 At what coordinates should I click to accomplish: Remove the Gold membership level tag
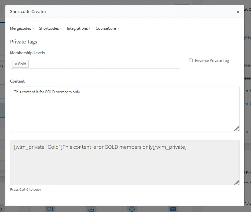tap(16, 64)
